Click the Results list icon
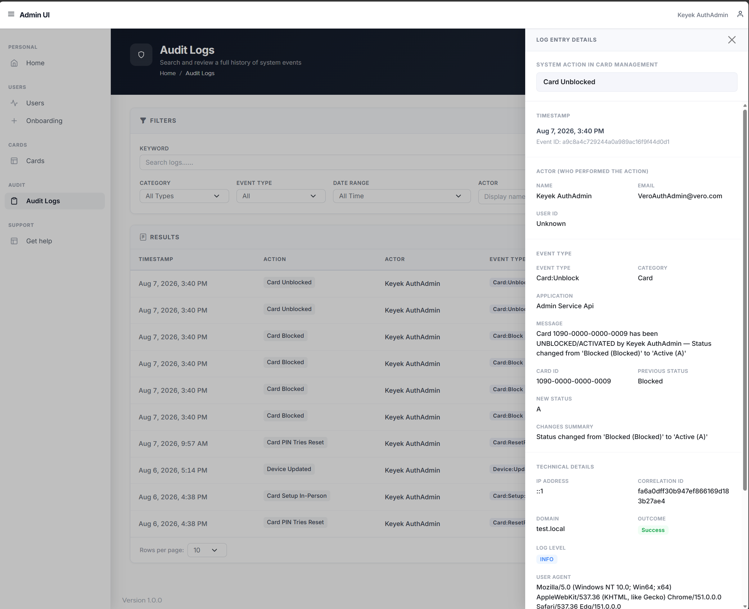749x609 pixels. [x=143, y=237]
